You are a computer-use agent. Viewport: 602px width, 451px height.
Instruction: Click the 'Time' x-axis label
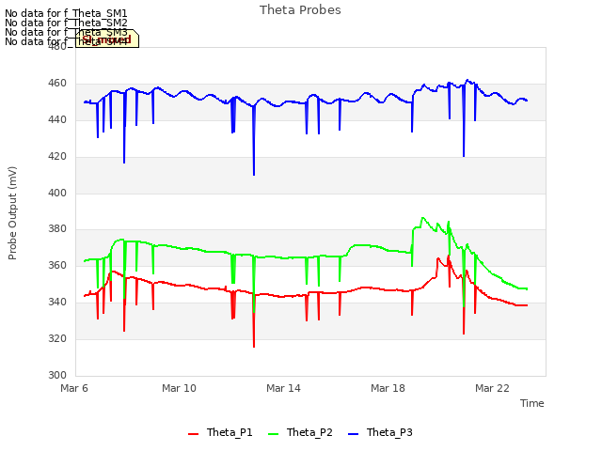point(532,403)
